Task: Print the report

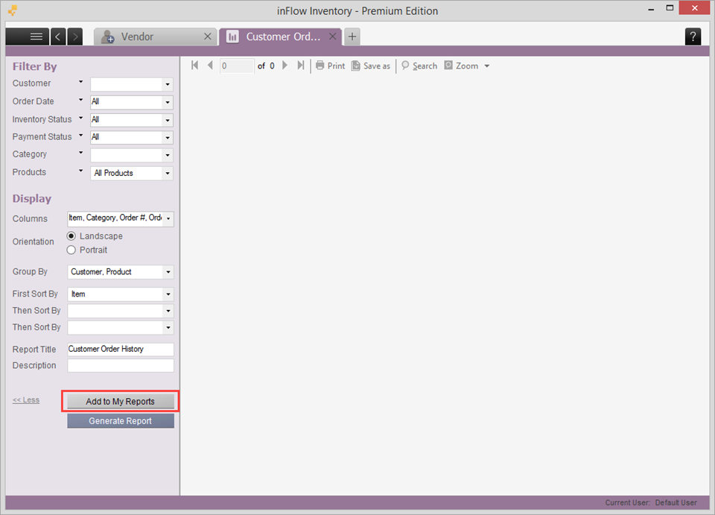Action: 331,66
